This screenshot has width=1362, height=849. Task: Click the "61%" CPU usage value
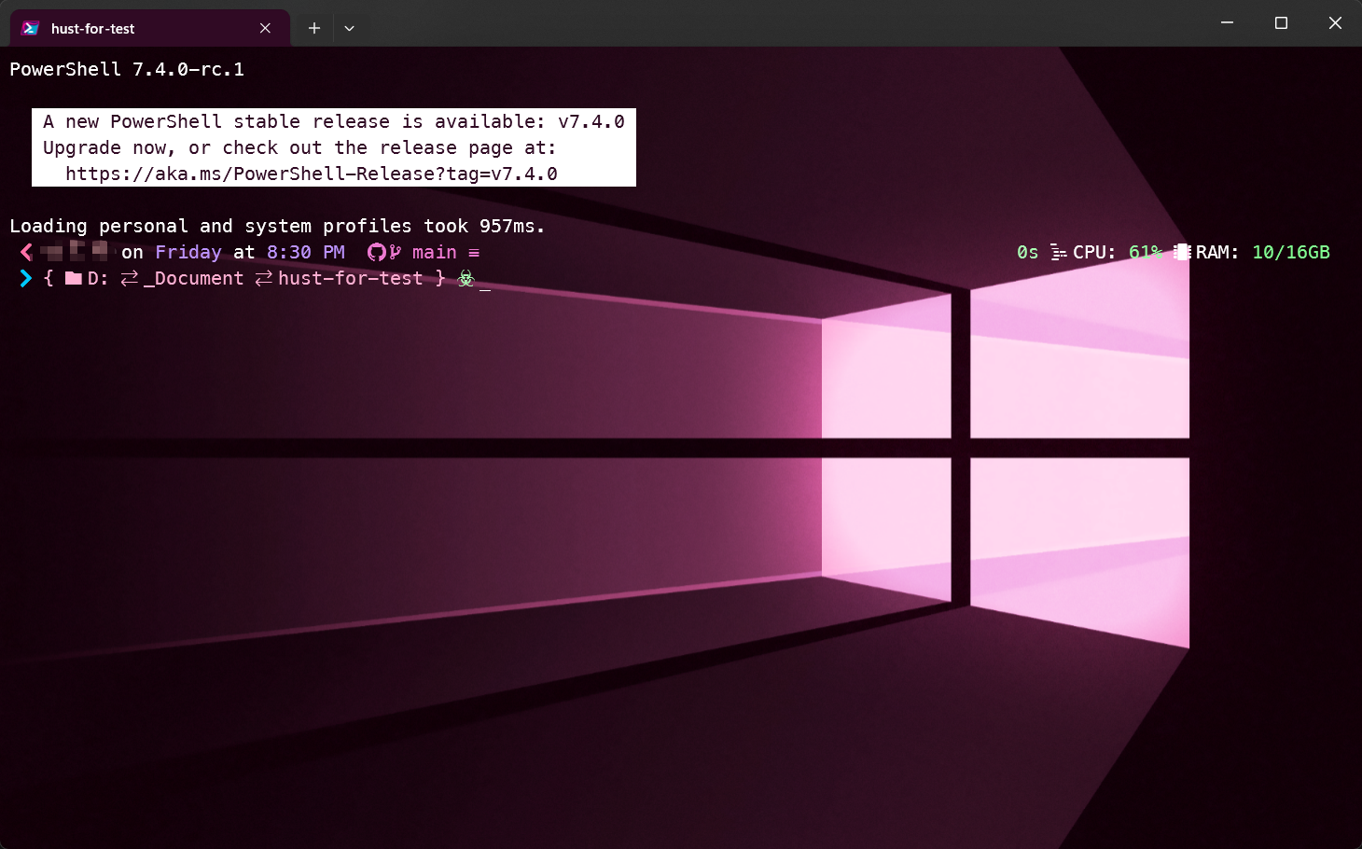click(x=1146, y=252)
